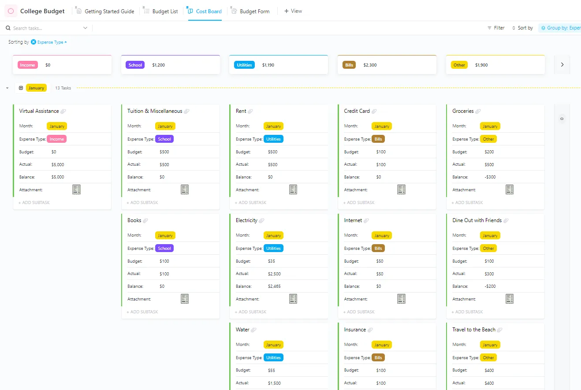
Task: Add a subtask to Virtual Assistance
Action: pos(34,203)
